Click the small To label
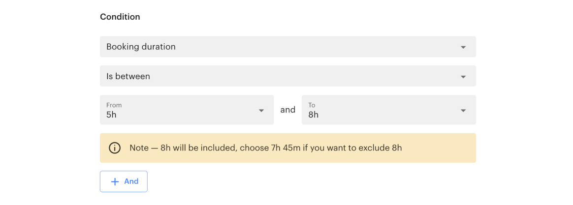The height and width of the screenshot is (205, 573). (x=312, y=105)
